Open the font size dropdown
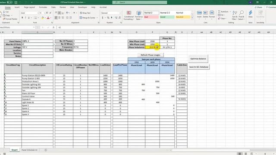 click(44, 13)
